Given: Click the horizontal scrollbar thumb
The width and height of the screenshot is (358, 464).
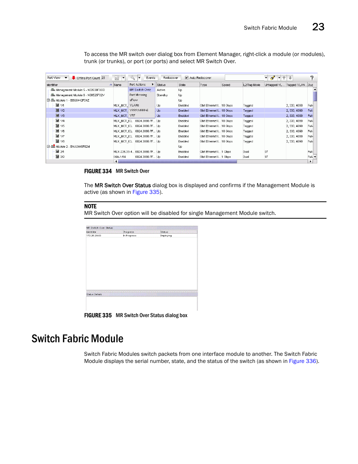Looking at the screenshot, I should (x=177, y=162).
